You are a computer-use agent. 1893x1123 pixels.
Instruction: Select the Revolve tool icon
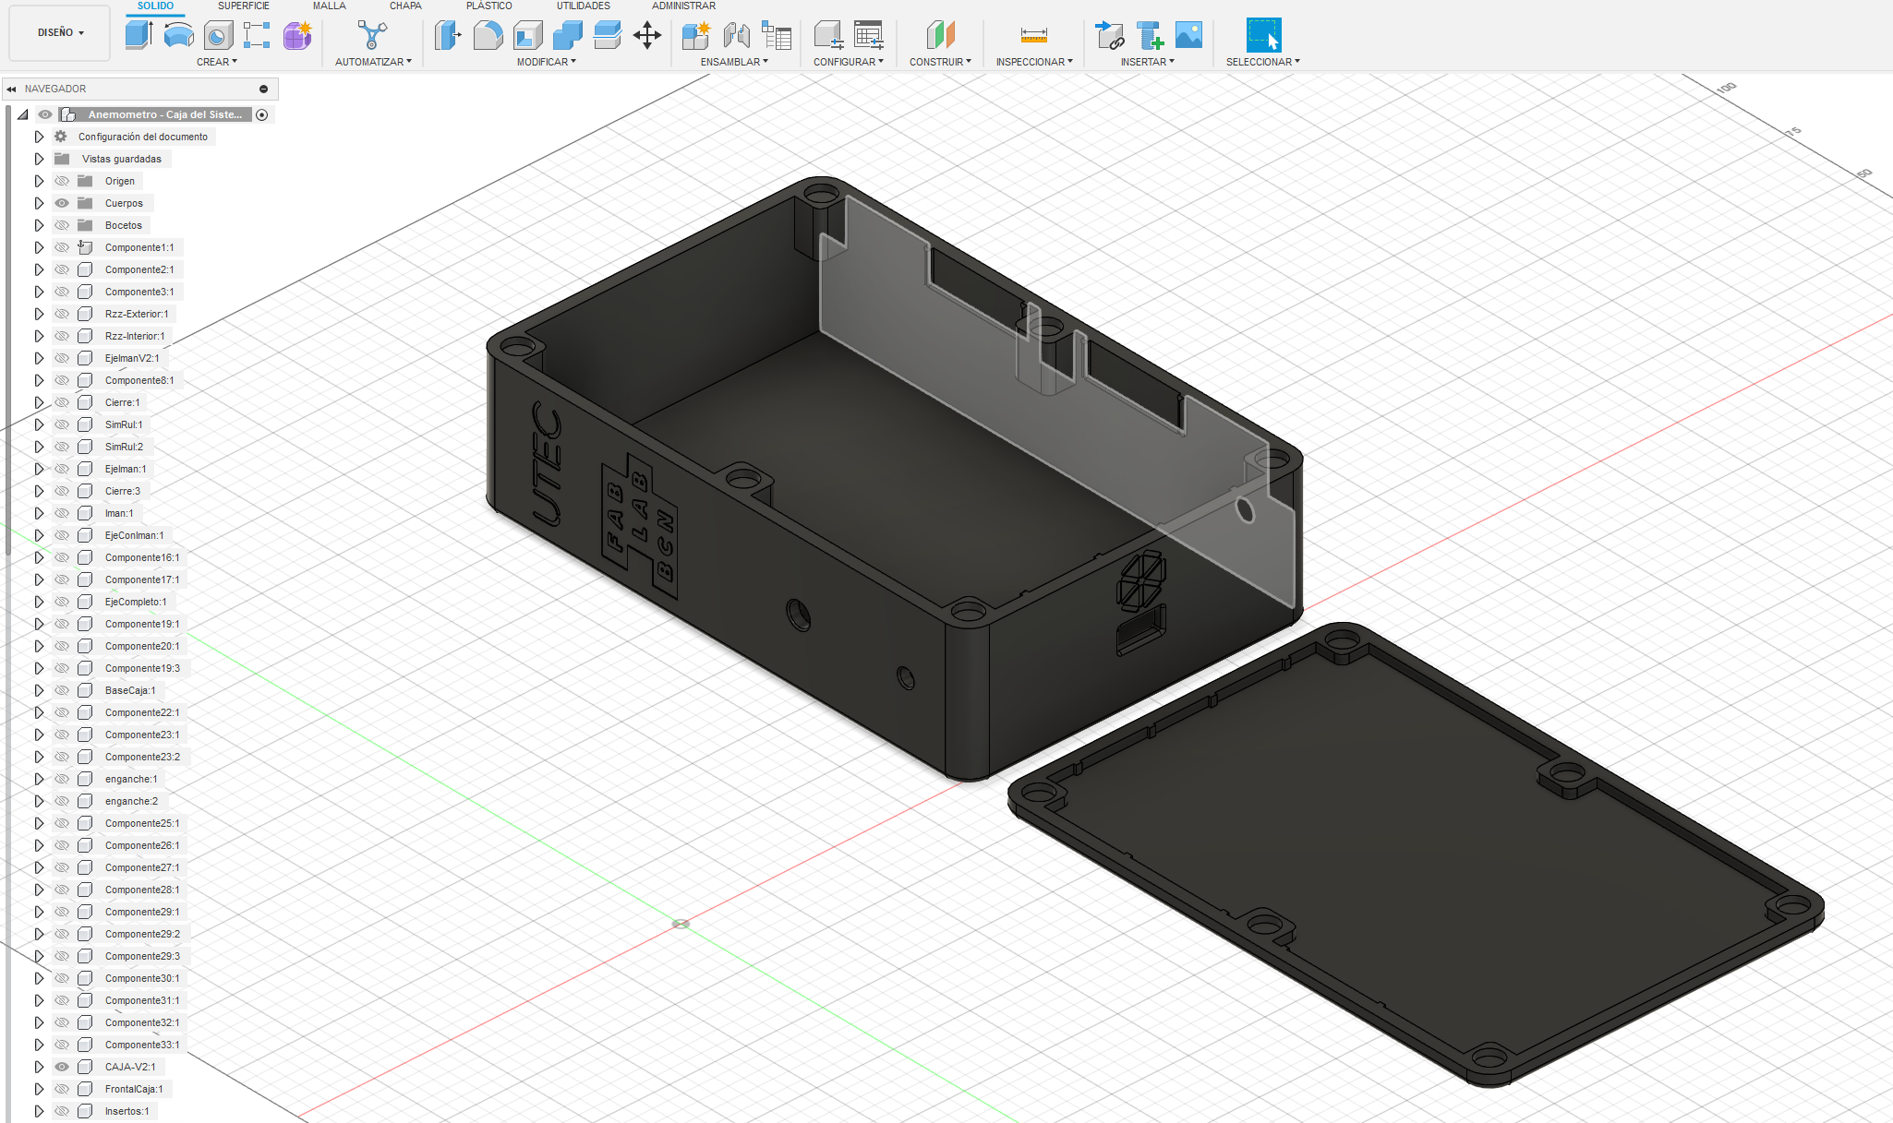[x=178, y=35]
